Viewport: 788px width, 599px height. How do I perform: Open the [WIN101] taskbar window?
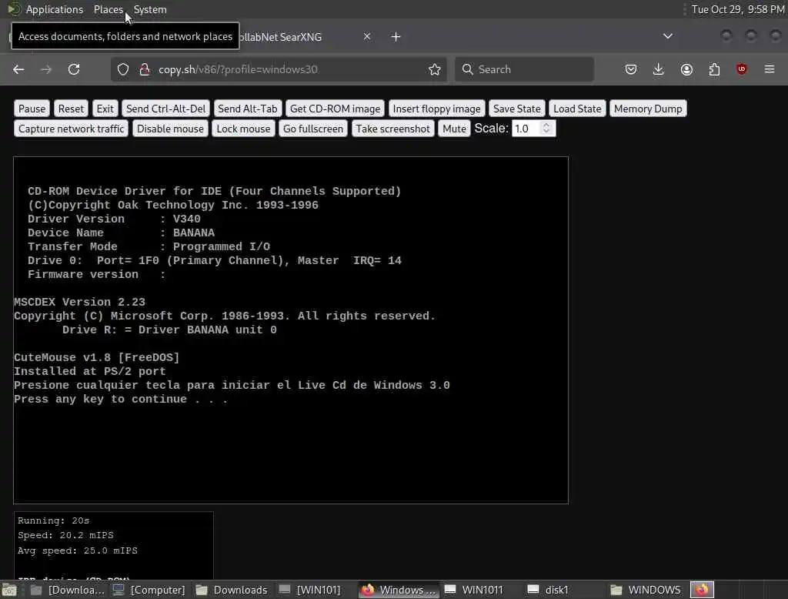tap(311, 590)
